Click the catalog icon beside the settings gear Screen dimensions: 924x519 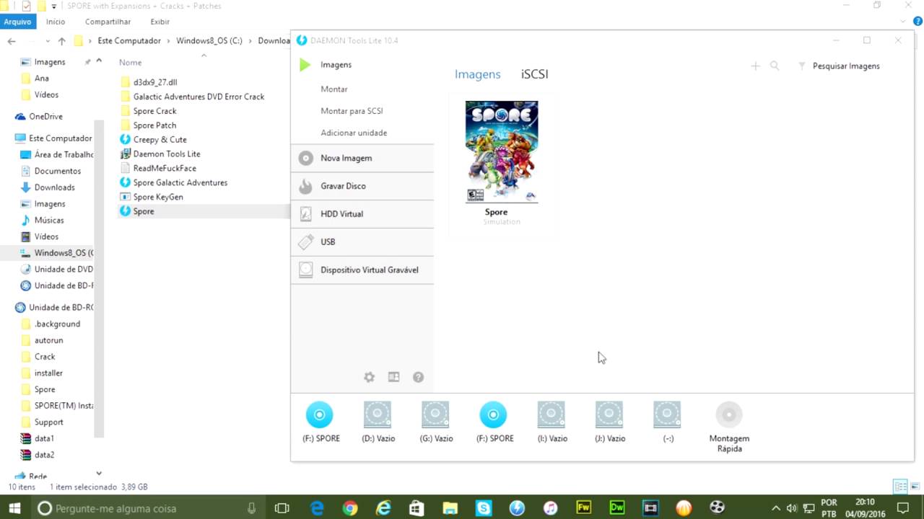393,377
